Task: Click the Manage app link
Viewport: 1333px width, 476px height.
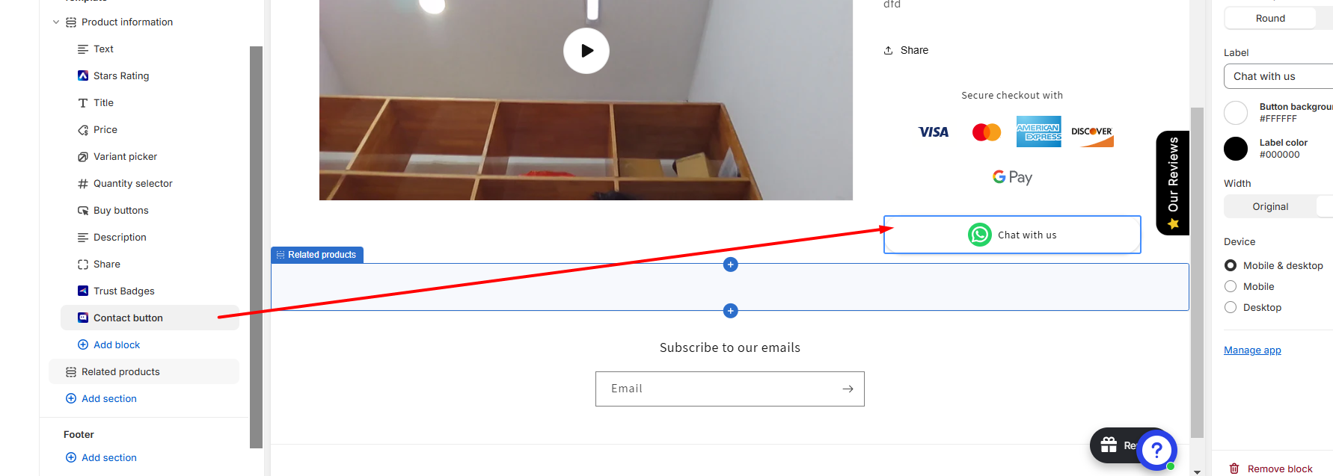Action: pyautogui.click(x=1252, y=350)
